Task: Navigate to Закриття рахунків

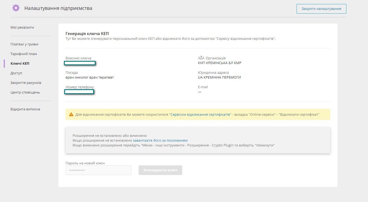Action: [x=26, y=83]
